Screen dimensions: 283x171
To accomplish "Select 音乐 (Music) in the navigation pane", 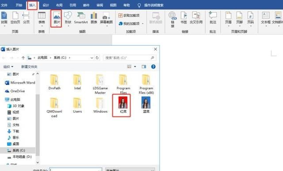I will coord(13,138).
